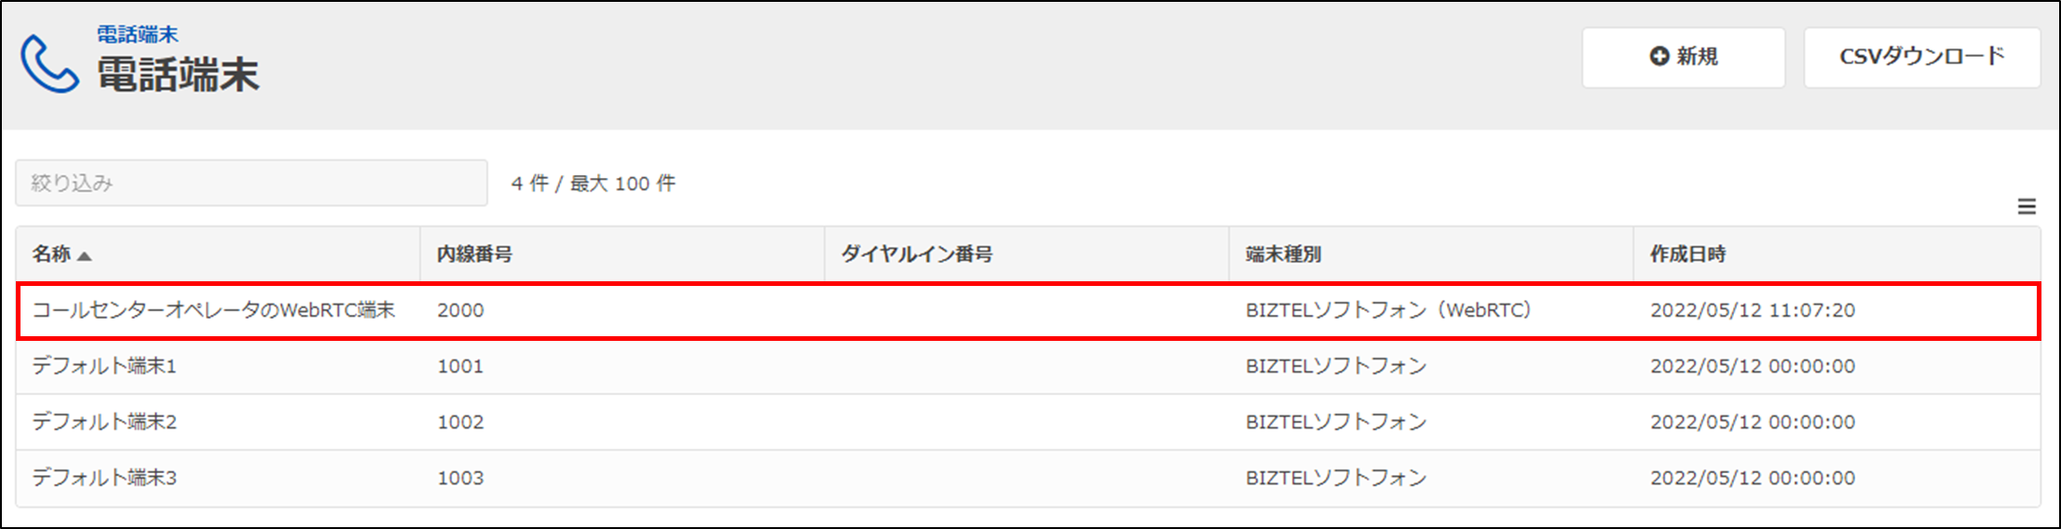Toggle sort arrow beside 名称 header
This screenshot has height=529, width=2061.
[85, 256]
